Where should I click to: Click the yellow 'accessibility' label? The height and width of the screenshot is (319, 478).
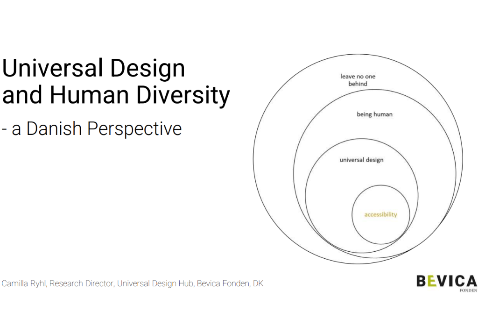coord(380,215)
